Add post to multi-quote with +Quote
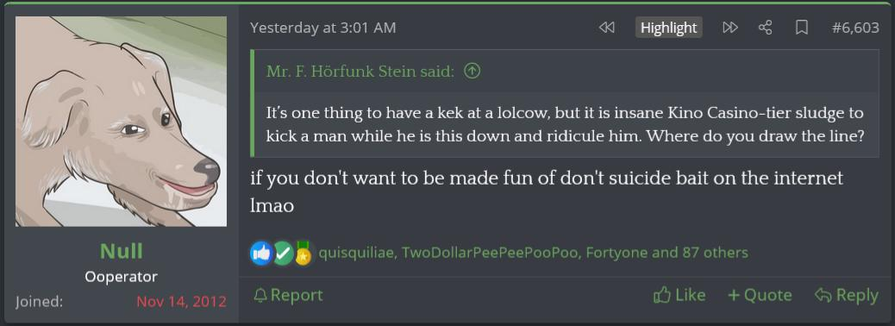 (760, 295)
